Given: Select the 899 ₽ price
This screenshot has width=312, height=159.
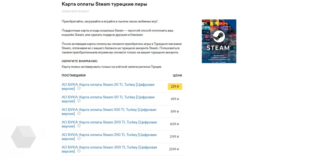Looking at the screenshot, I should pyautogui.click(x=175, y=112).
